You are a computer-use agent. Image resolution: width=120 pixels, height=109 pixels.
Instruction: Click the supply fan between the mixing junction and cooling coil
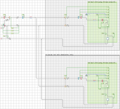point(18,18)
